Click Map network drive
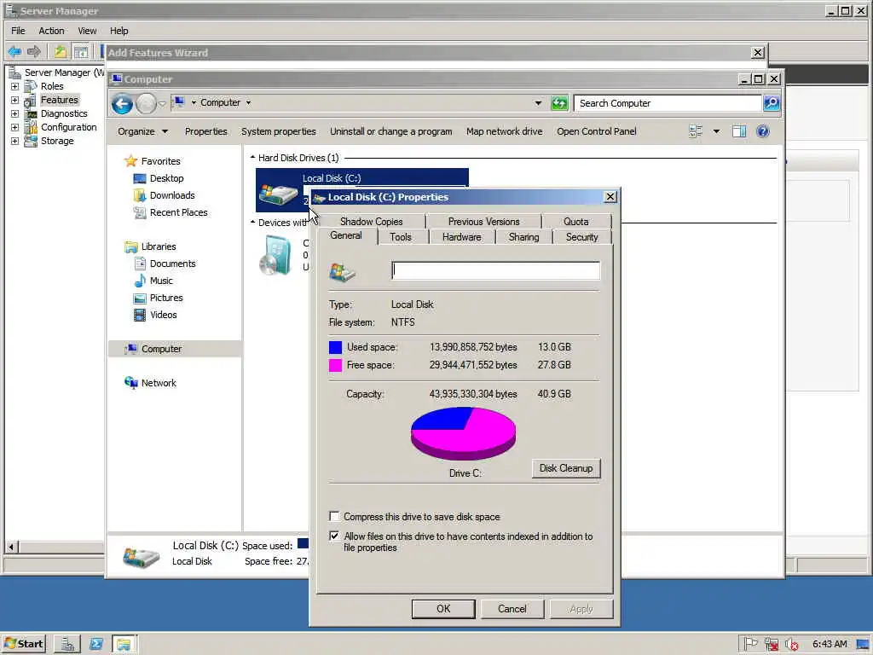The image size is (873, 655). point(504,131)
